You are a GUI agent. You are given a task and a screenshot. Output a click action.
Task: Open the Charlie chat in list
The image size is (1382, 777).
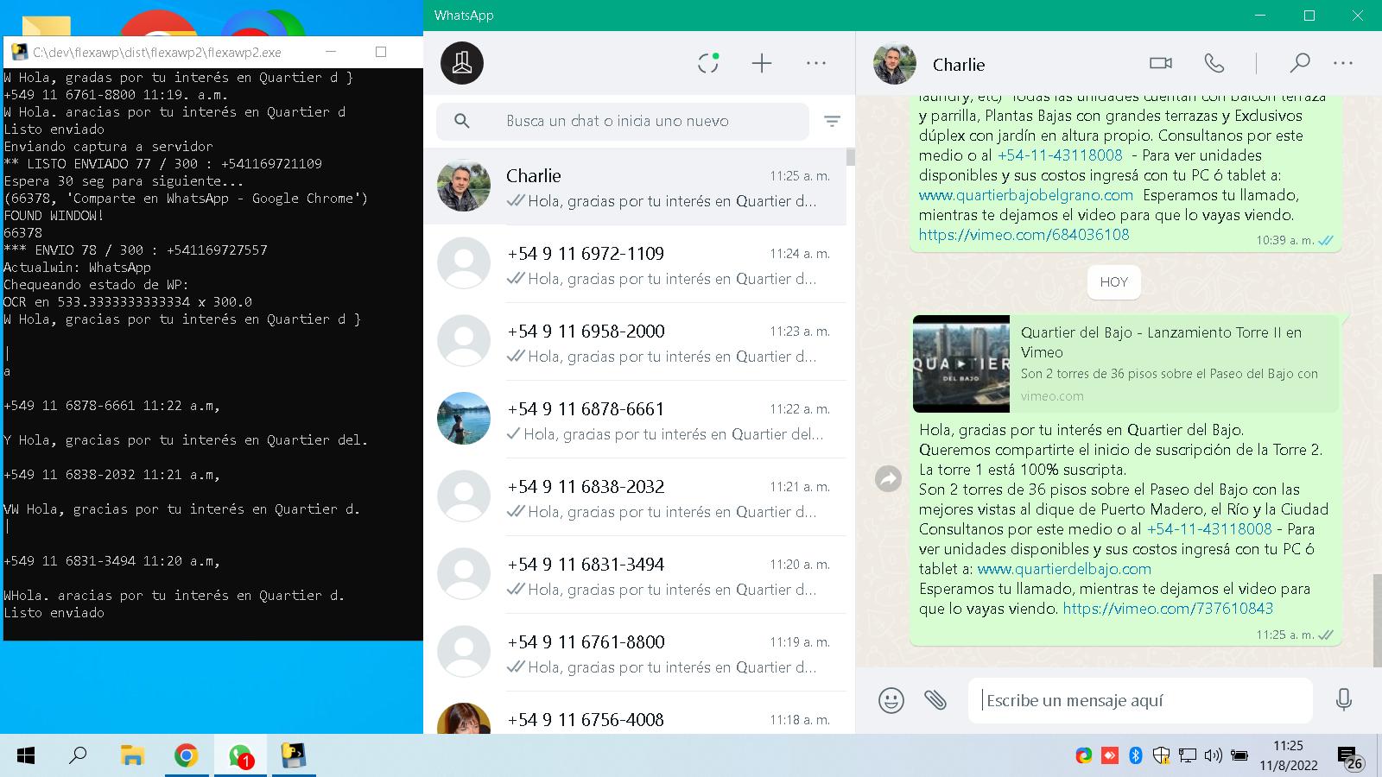[x=635, y=186]
